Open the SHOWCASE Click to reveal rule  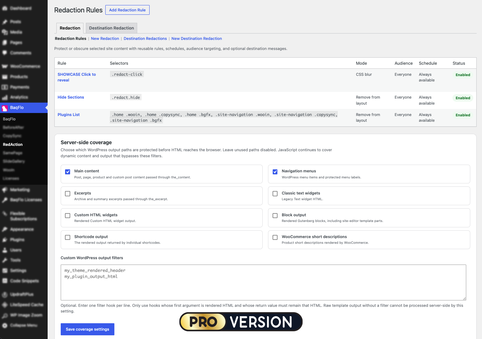[76, 77]
